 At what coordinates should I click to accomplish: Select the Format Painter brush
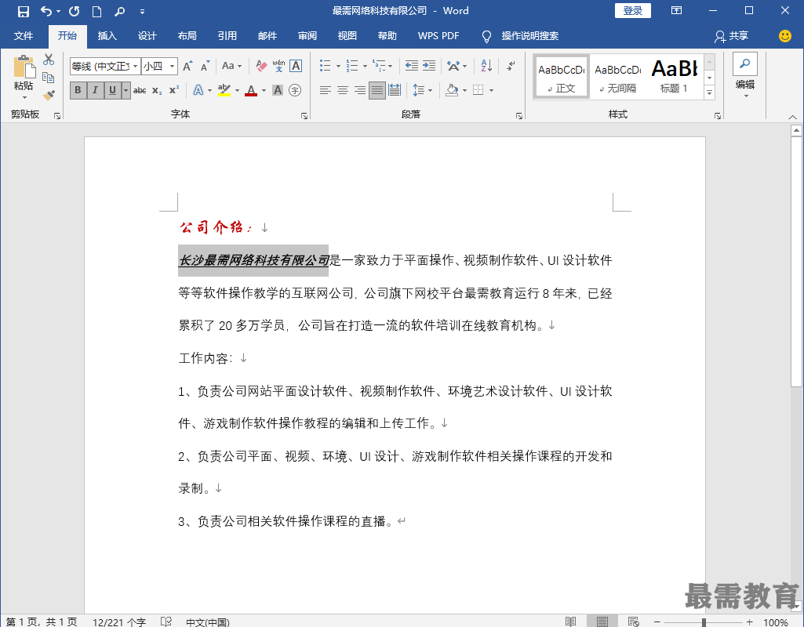click(49, 96)
